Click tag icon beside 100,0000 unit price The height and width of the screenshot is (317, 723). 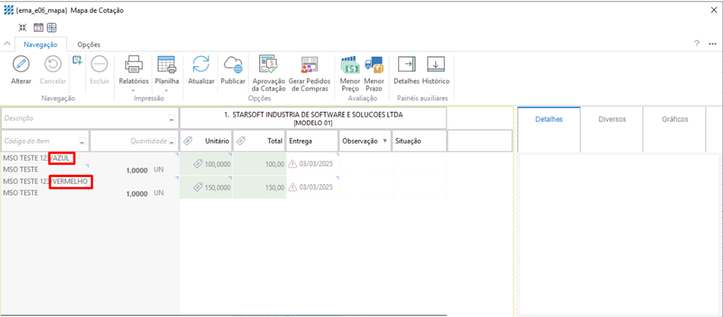pos(198,163)
